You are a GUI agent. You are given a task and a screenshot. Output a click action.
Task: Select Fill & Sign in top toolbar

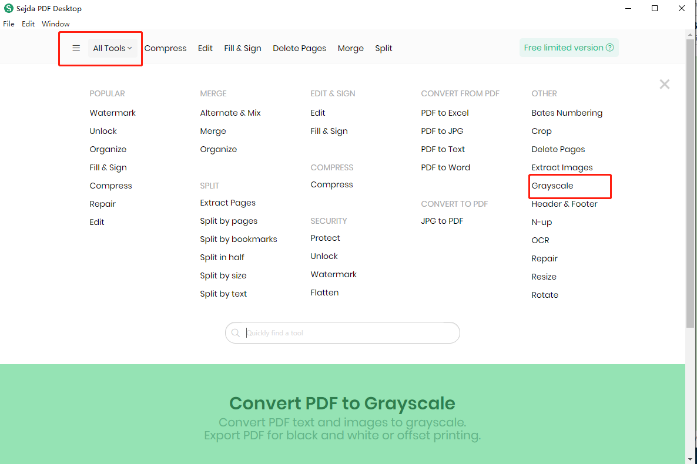click(243, 48)
